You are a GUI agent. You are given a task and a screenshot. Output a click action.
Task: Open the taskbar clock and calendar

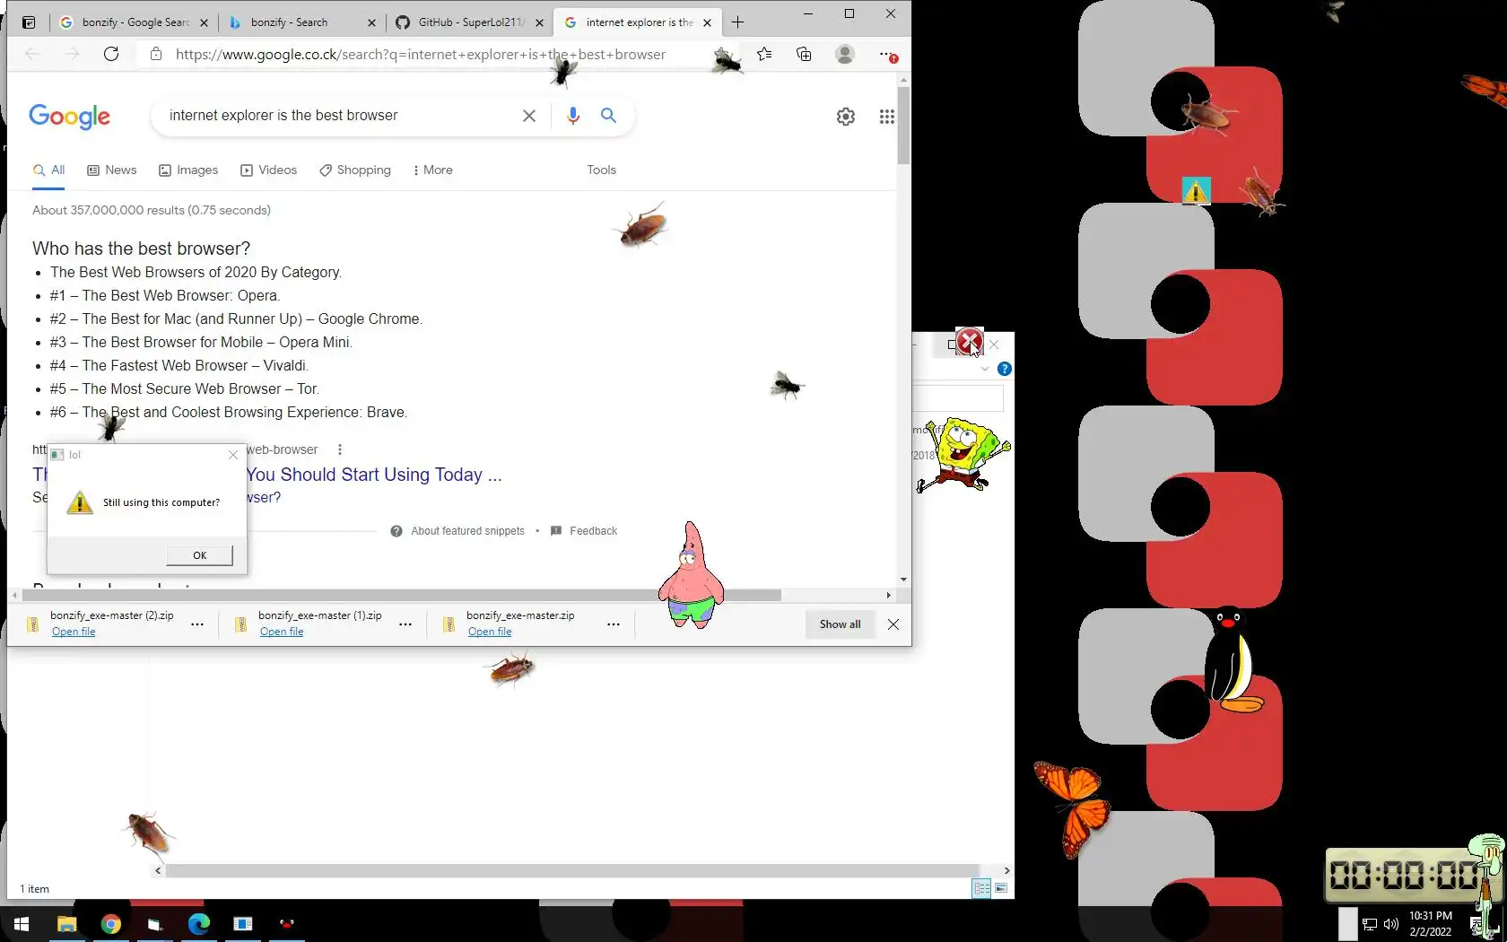[x=1431, y=924]
